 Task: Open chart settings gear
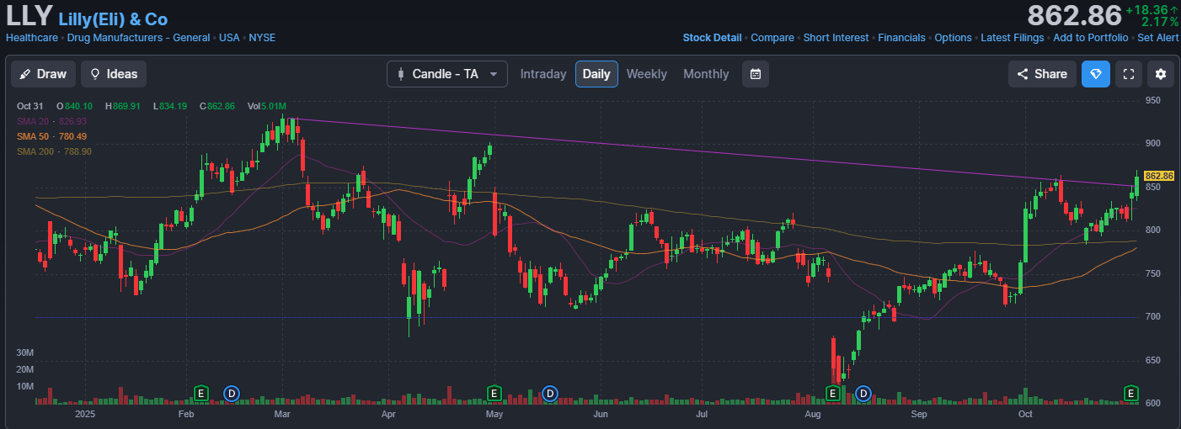1161,74
